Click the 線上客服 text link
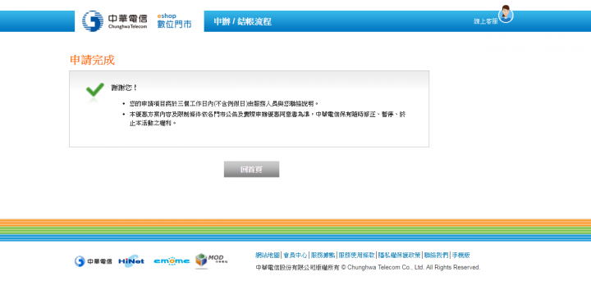 (485, 21)
